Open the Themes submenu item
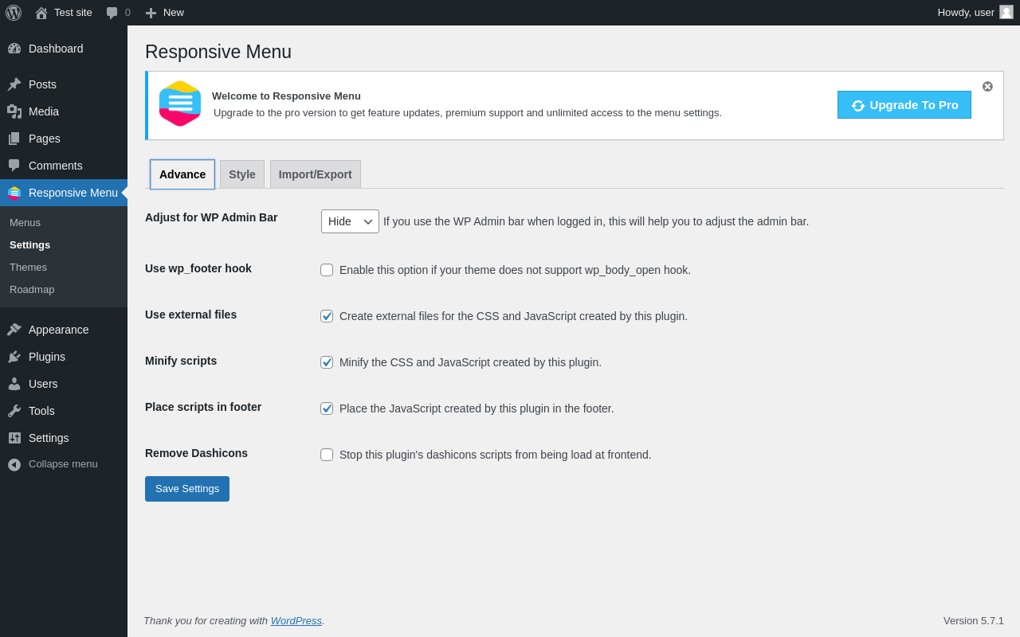Viewport: 1020px width, 637px height. click(28, 268)
